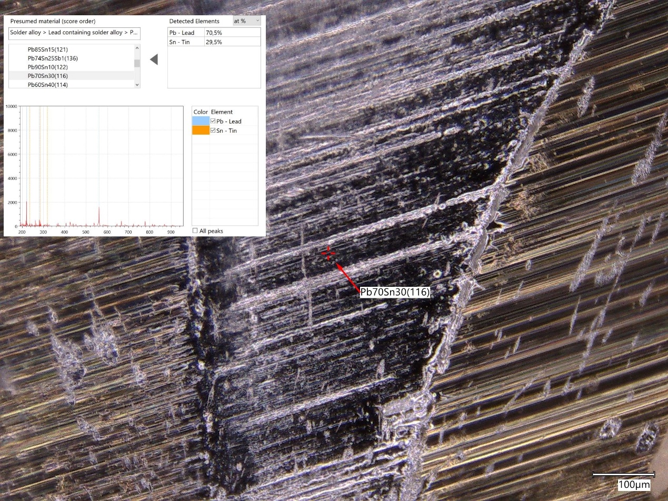Screen dimensions: 668x501
Task: Select Pb74Sn25Sb1(136) from the material list
Action: pyautogui.click(x=53, y=58)
